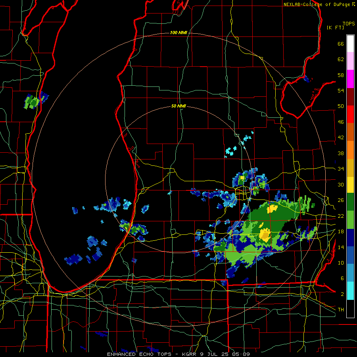Screen dimensions: 357x357
Task: Select the light green legend swatch
Action: [x=350, y=220]
